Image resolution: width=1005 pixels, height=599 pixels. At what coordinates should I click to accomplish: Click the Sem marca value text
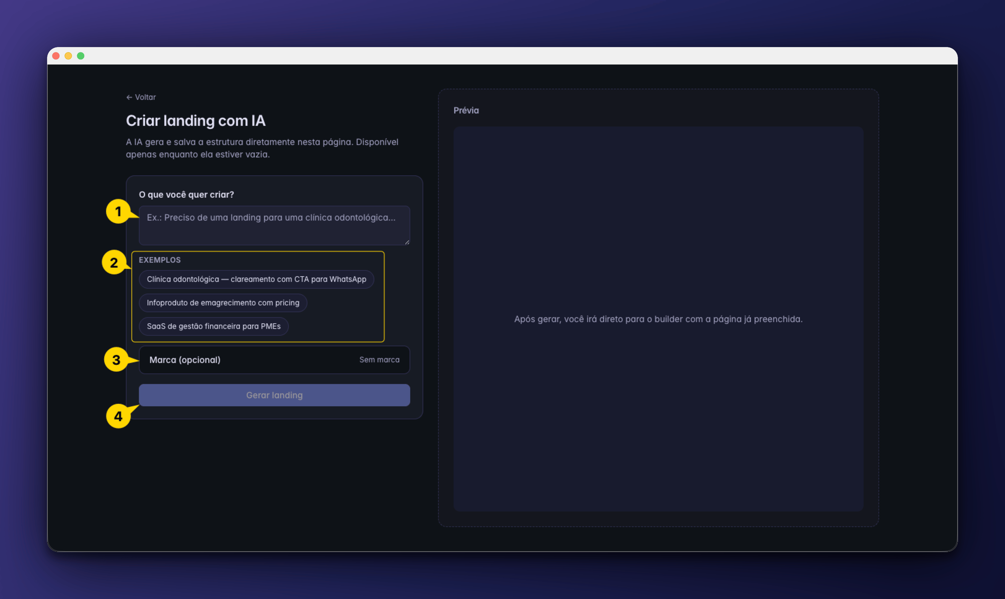tap(379, 360)
